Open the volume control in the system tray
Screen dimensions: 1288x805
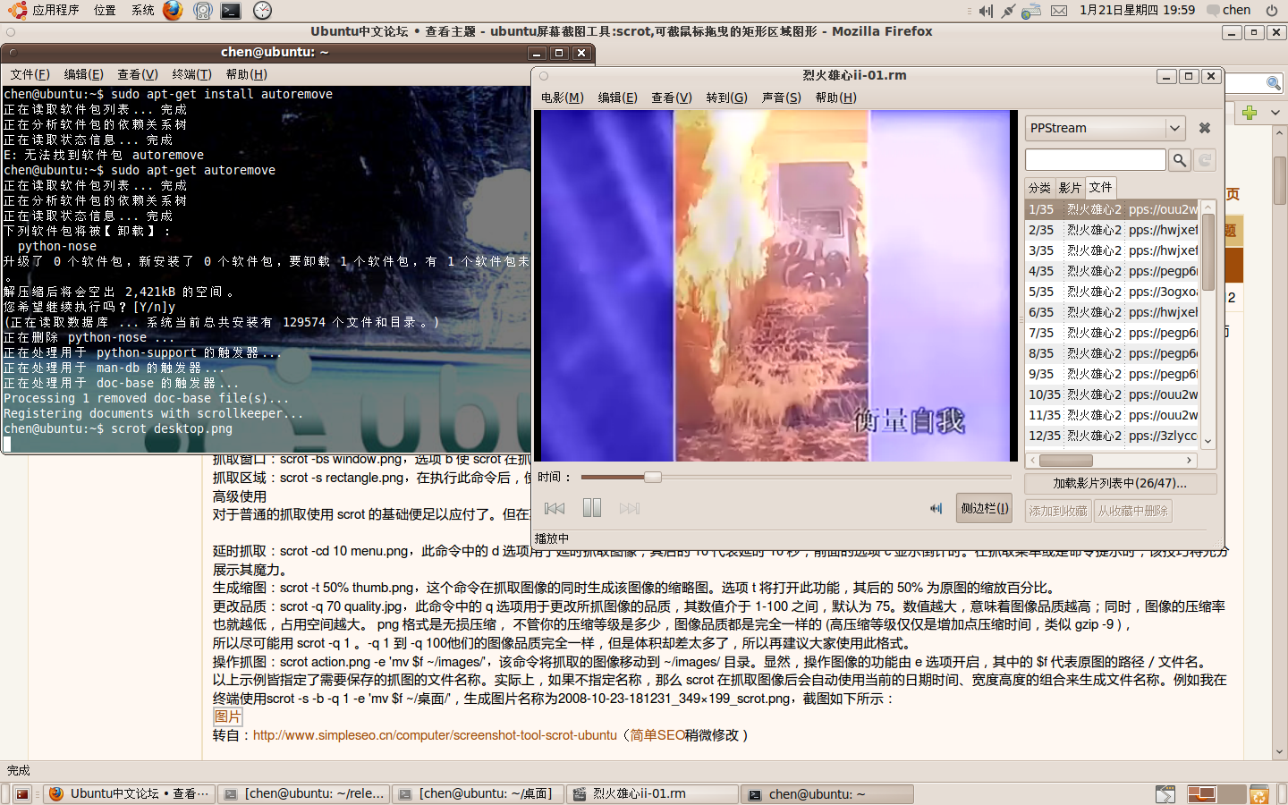986,11
